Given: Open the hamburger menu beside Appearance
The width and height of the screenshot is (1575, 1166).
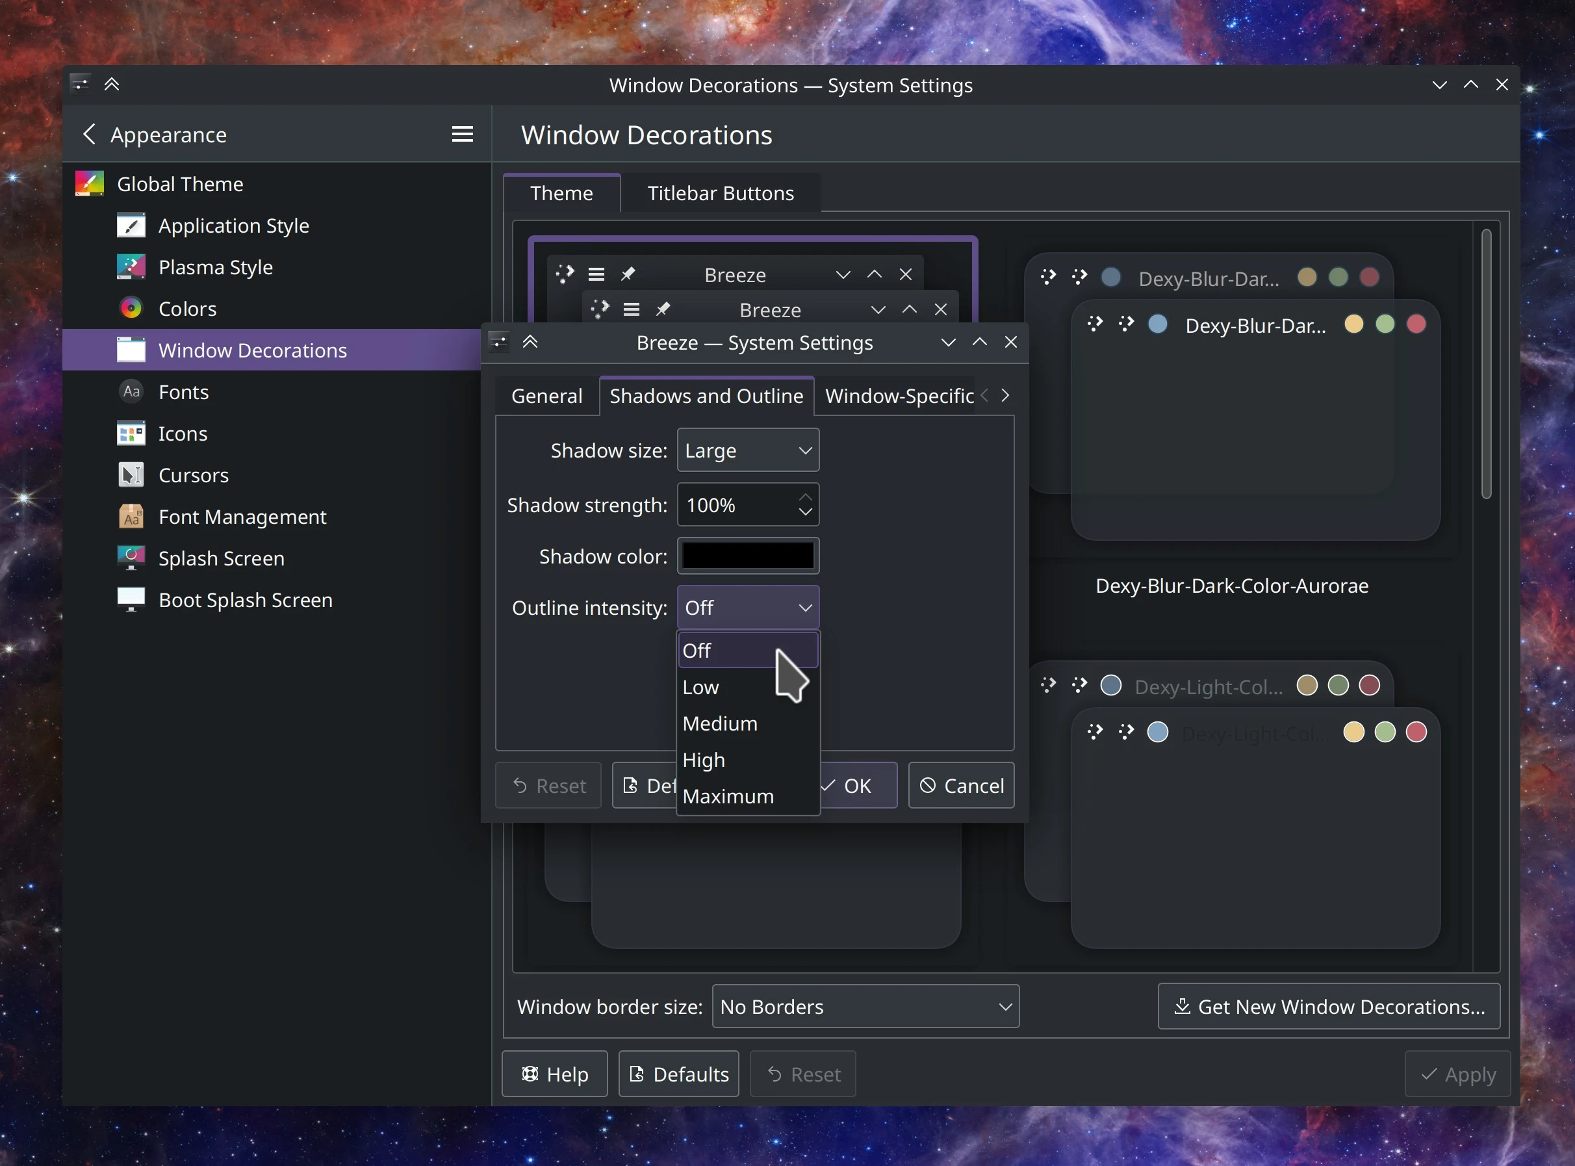Looking at the screenshot, I should (x=462, y=134).
